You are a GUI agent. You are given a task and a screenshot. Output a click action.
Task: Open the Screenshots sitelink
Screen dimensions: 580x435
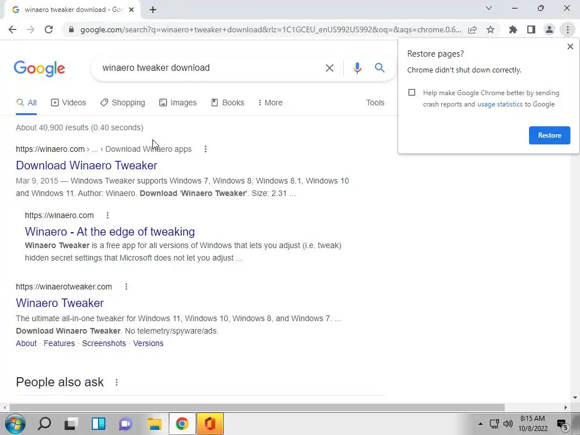coord(104,343)
